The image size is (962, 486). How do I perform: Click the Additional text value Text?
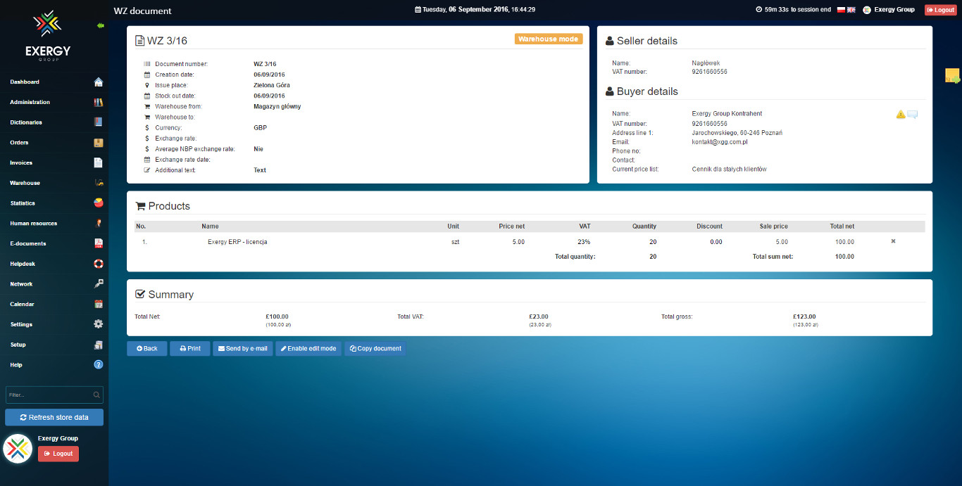[x=260, y=170]
